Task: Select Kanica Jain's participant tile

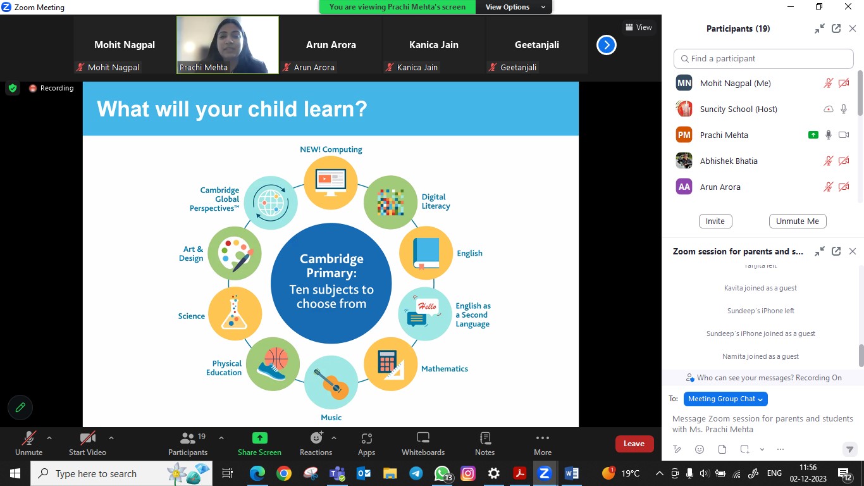Action: (x=434, y=45)
